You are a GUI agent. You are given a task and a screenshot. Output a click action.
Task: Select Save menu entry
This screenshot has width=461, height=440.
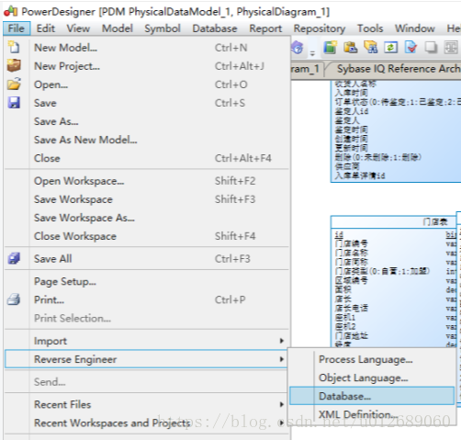tap(147, 103)
